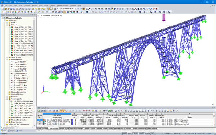Click the Project Navigator vertical scrollbar

pos(34,40)
